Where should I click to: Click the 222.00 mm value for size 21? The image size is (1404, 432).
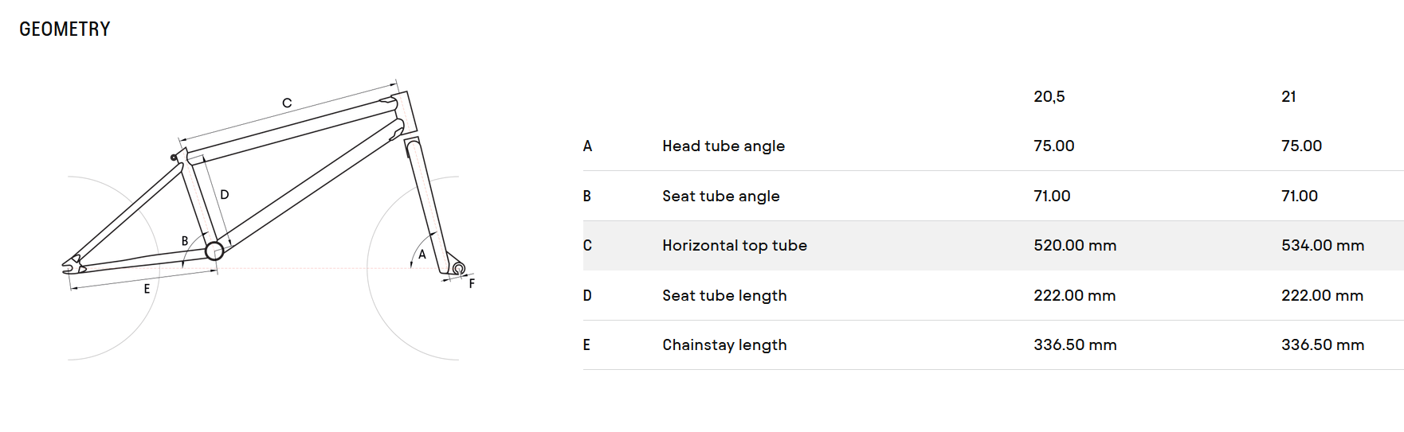point(1322,295)
